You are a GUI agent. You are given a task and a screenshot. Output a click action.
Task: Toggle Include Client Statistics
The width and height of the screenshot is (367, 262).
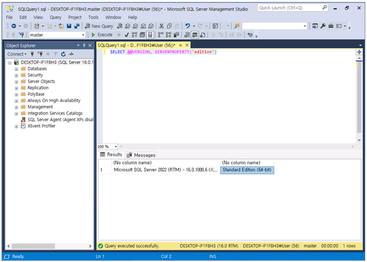(x=176, y=35)
